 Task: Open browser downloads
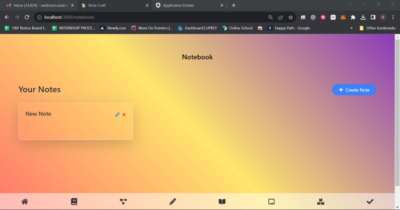point(363,17)
